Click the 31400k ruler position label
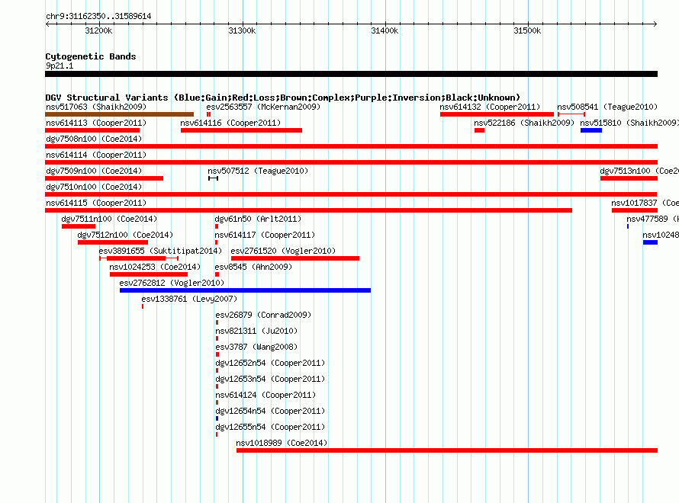The height and width of the screenshot is (503, 679). pos(385,30)
